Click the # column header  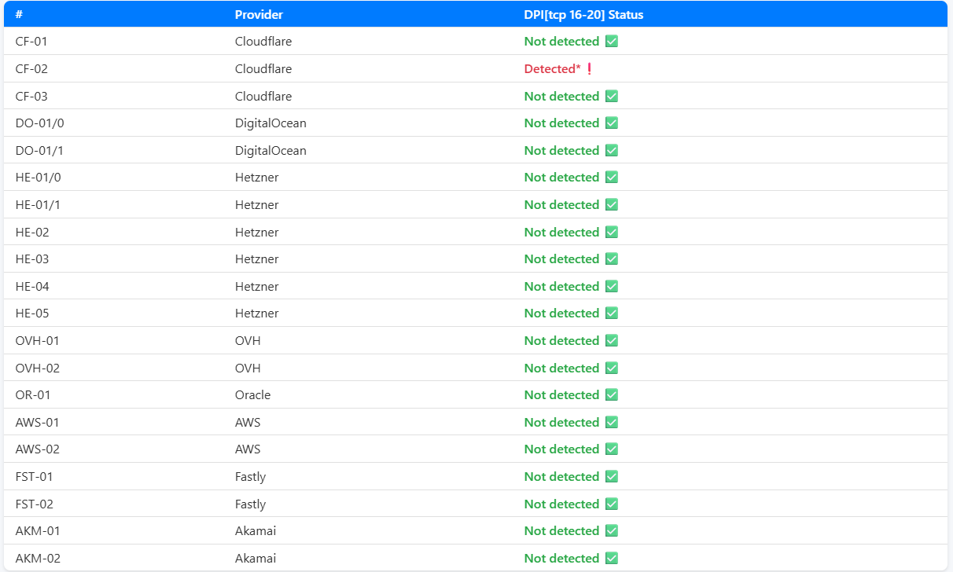[x=19, y=15]
